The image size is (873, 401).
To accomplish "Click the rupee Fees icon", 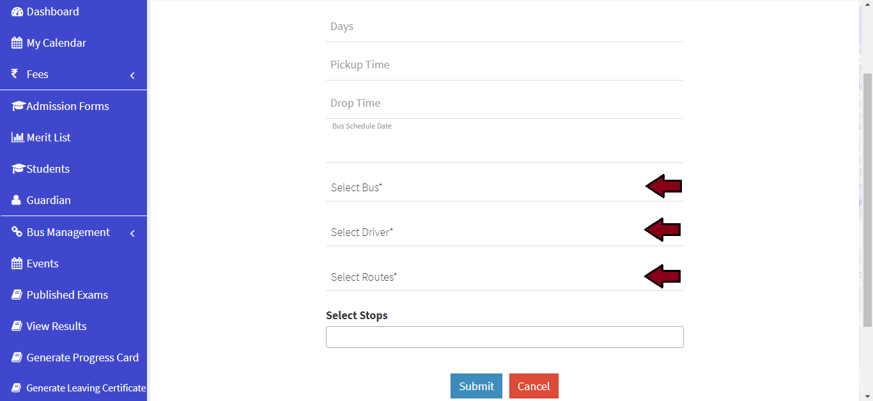I will tap(15, 74).
